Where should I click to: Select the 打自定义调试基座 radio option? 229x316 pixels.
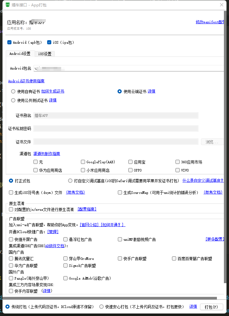pos(70,180)
